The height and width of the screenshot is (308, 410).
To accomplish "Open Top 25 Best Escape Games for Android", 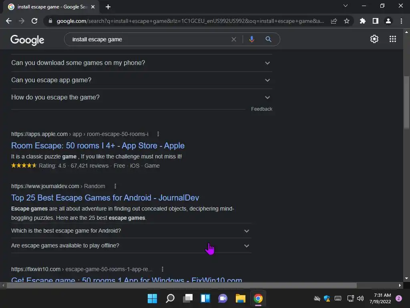I will [105, 198].
